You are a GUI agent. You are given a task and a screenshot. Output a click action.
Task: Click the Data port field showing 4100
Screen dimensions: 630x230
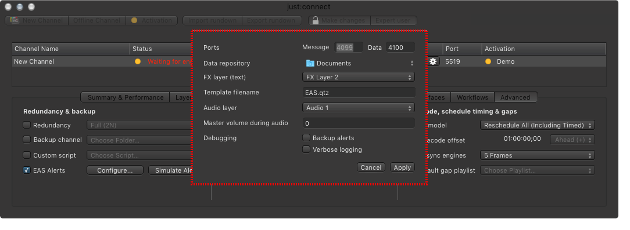pyautogui.click(x=400, y=48)
